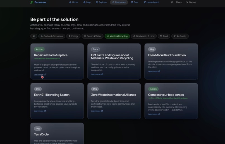This screenshot has width=225, height=144.
Task: Click the Org badge on Ellen MacArthur card
Action: (152, 49)
